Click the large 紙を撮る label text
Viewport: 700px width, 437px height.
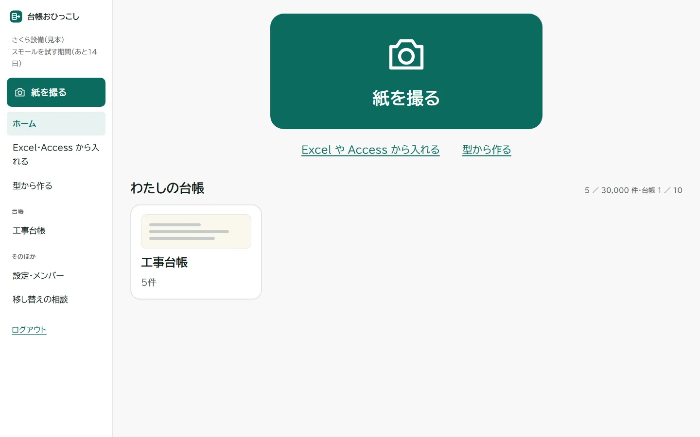406,98
